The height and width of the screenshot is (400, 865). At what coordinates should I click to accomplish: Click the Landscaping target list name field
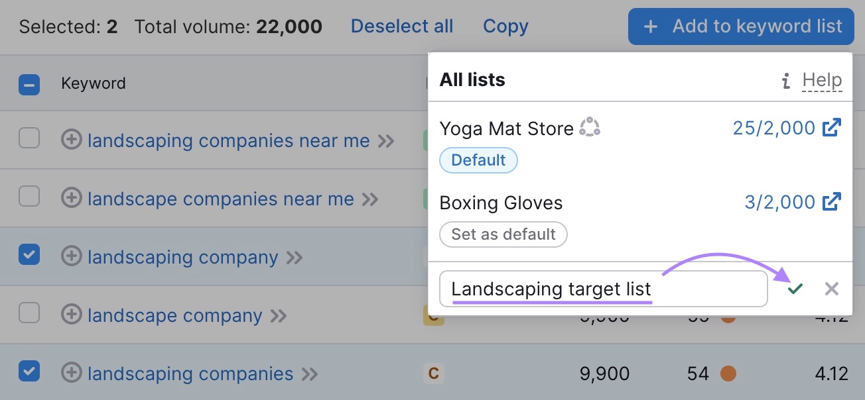[x=602, y=289]
